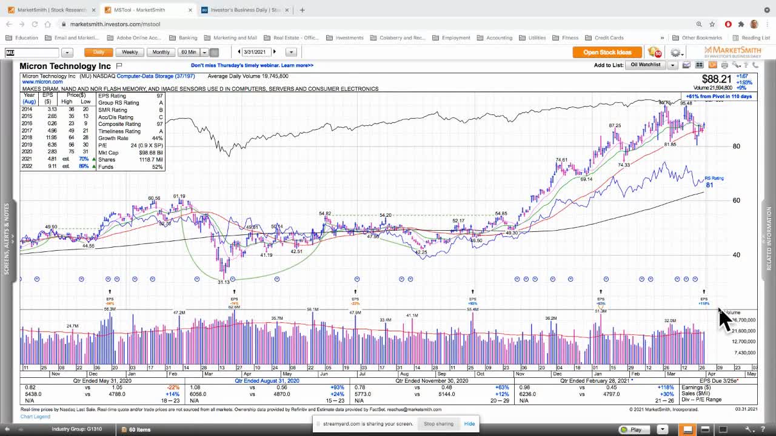
Task: Bookmark this page with the star icon
Action: point(712,24)
